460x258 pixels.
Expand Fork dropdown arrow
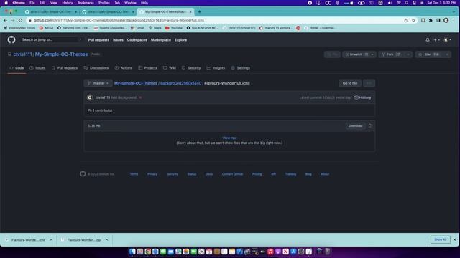tap(408, 54)
